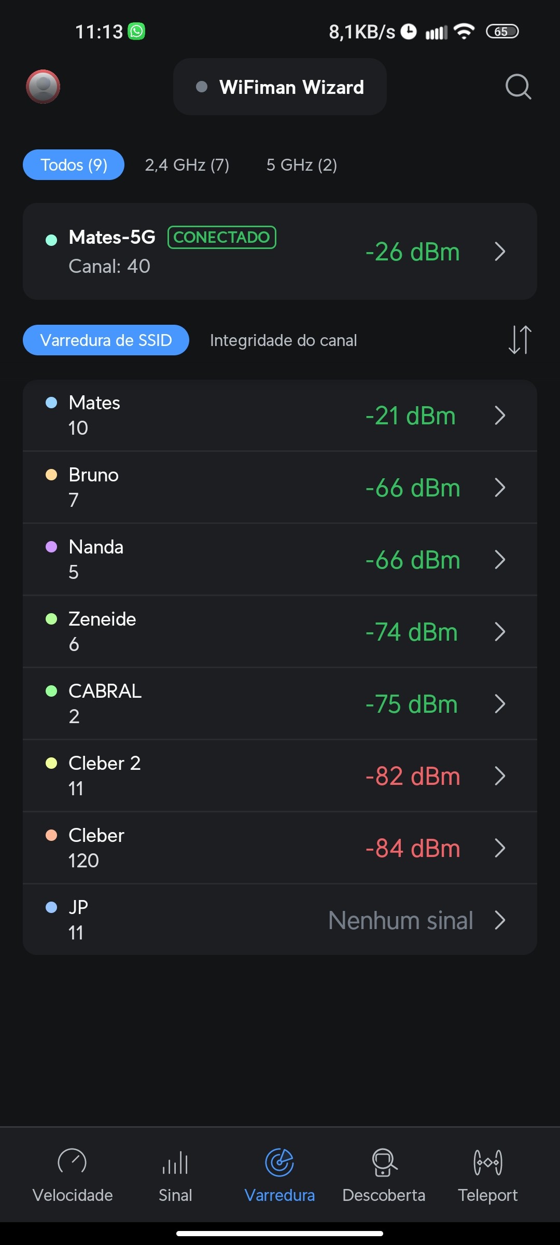Expand the Cleber 2 network chevron

(x=500, y=776)
